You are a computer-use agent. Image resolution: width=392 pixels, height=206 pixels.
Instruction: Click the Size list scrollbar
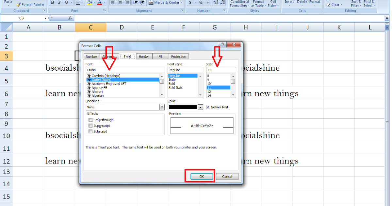pos(233,85)
